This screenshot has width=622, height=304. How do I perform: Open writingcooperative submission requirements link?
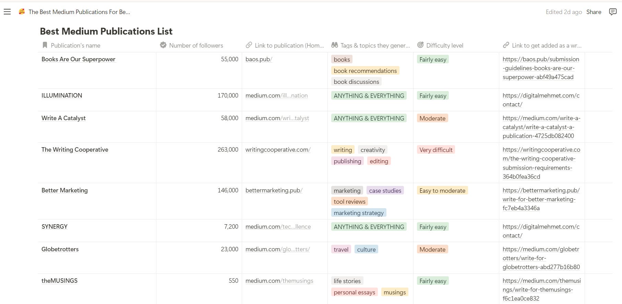tap(541, 163)
